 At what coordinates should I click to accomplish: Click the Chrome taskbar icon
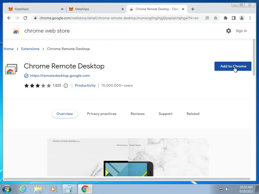coord(85,189)
